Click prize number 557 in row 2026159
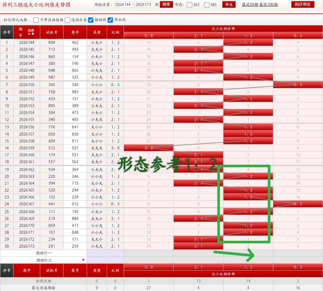 [75, 148]
